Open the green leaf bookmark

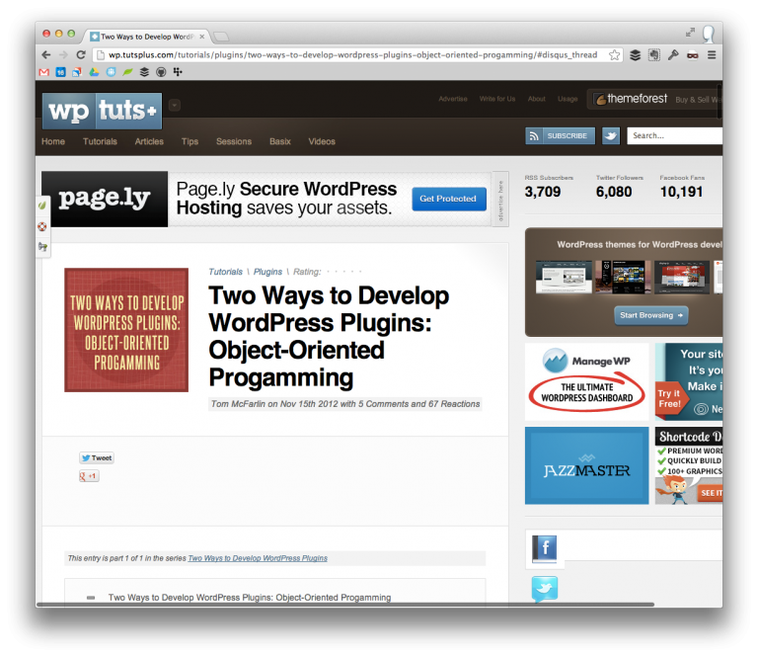pos(127,72)
